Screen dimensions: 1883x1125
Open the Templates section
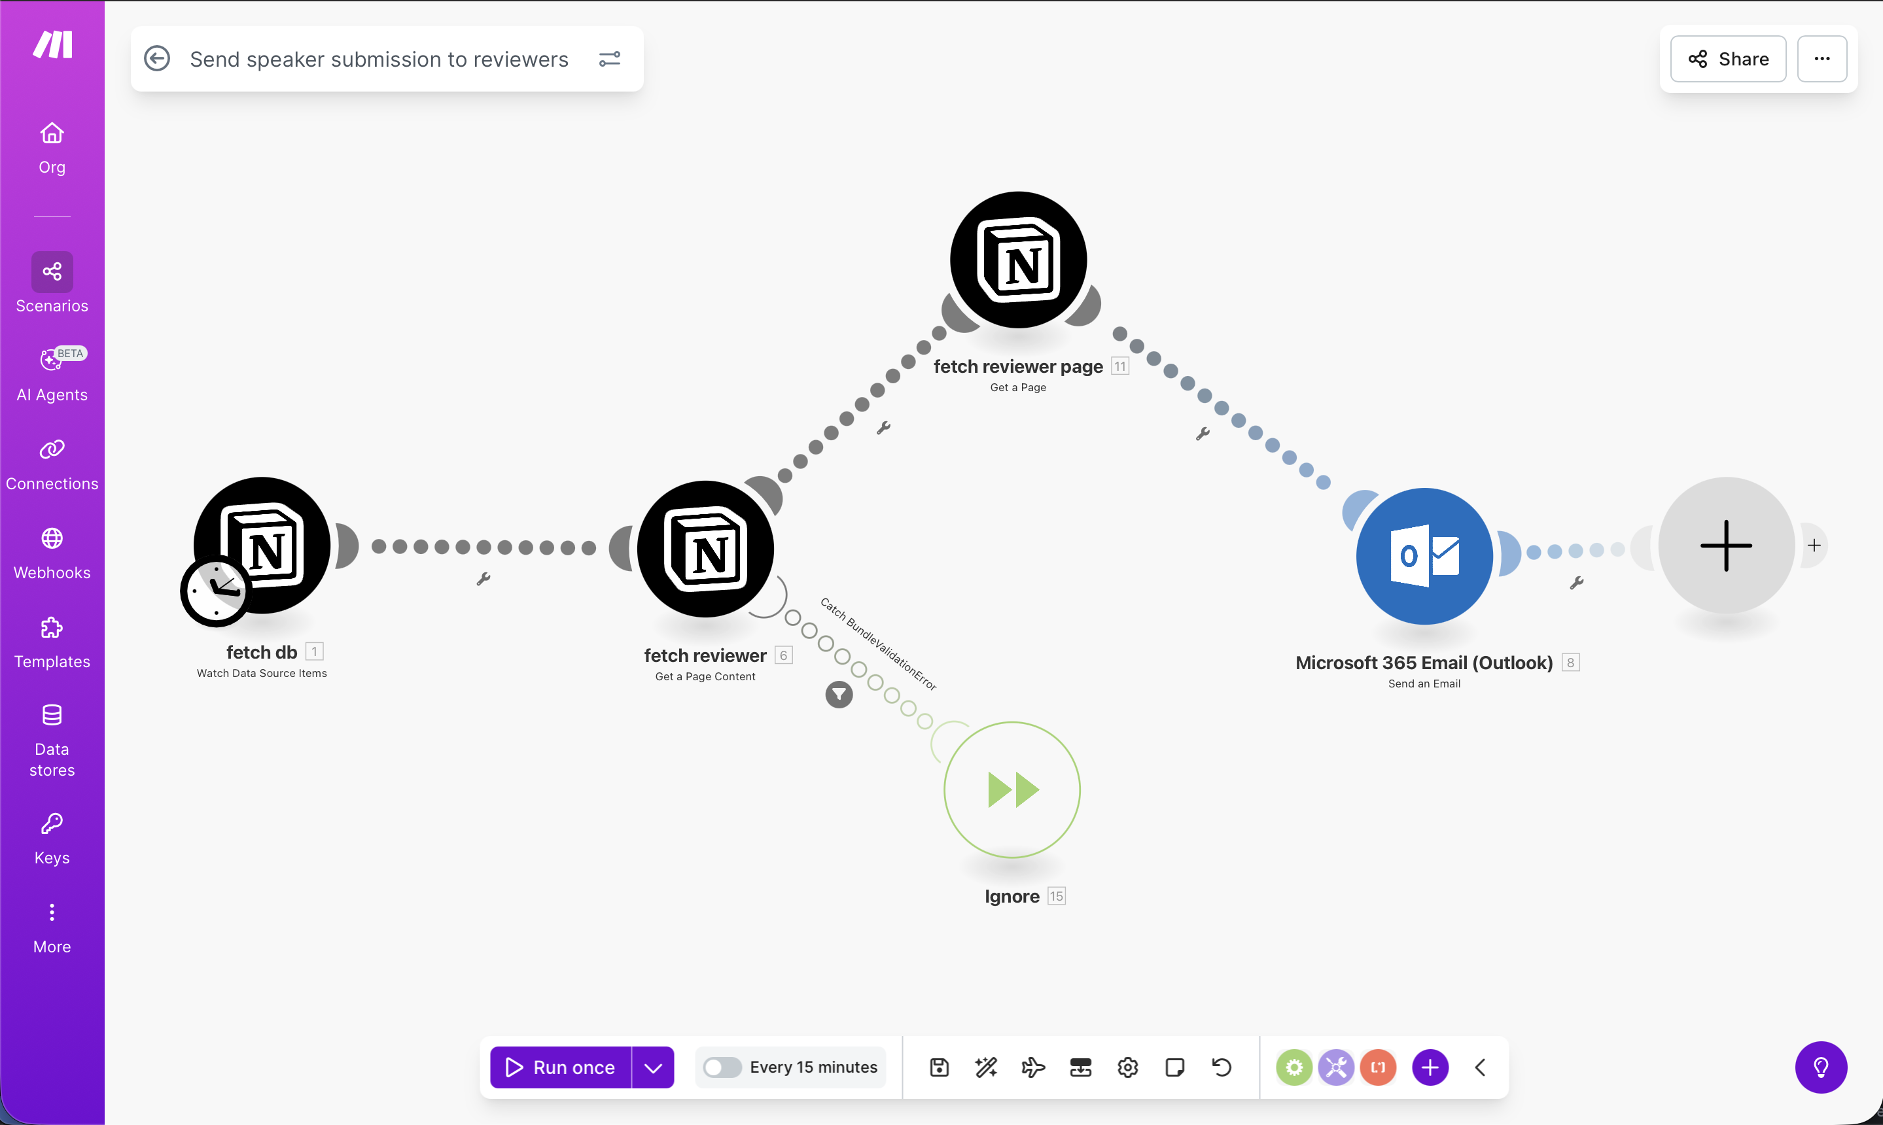(51, 627)
